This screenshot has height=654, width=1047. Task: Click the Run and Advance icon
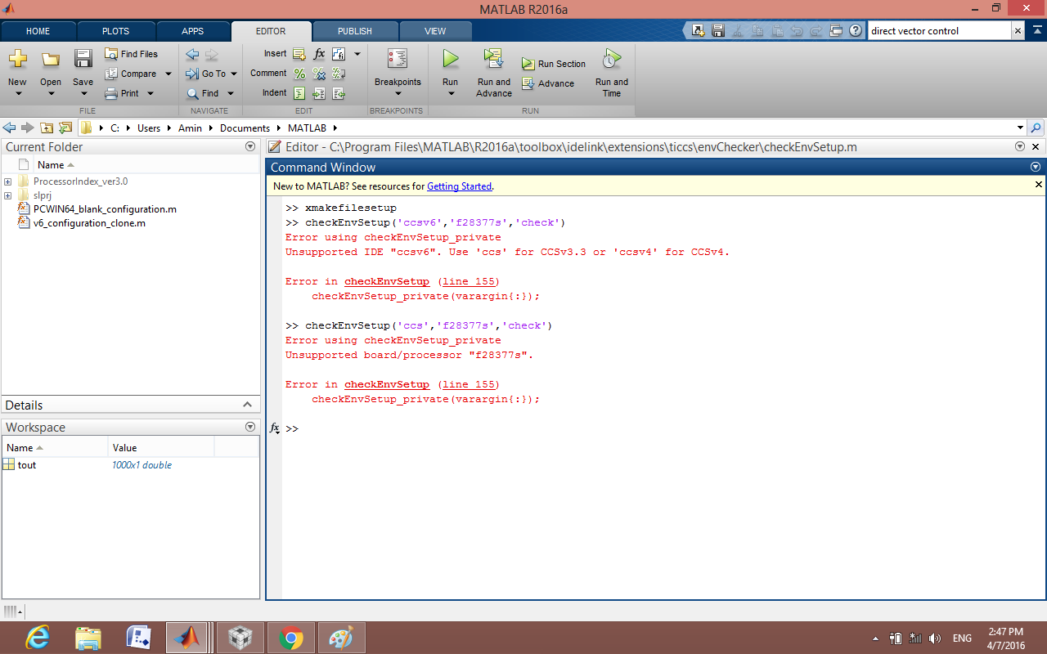[x=493, y=59]
